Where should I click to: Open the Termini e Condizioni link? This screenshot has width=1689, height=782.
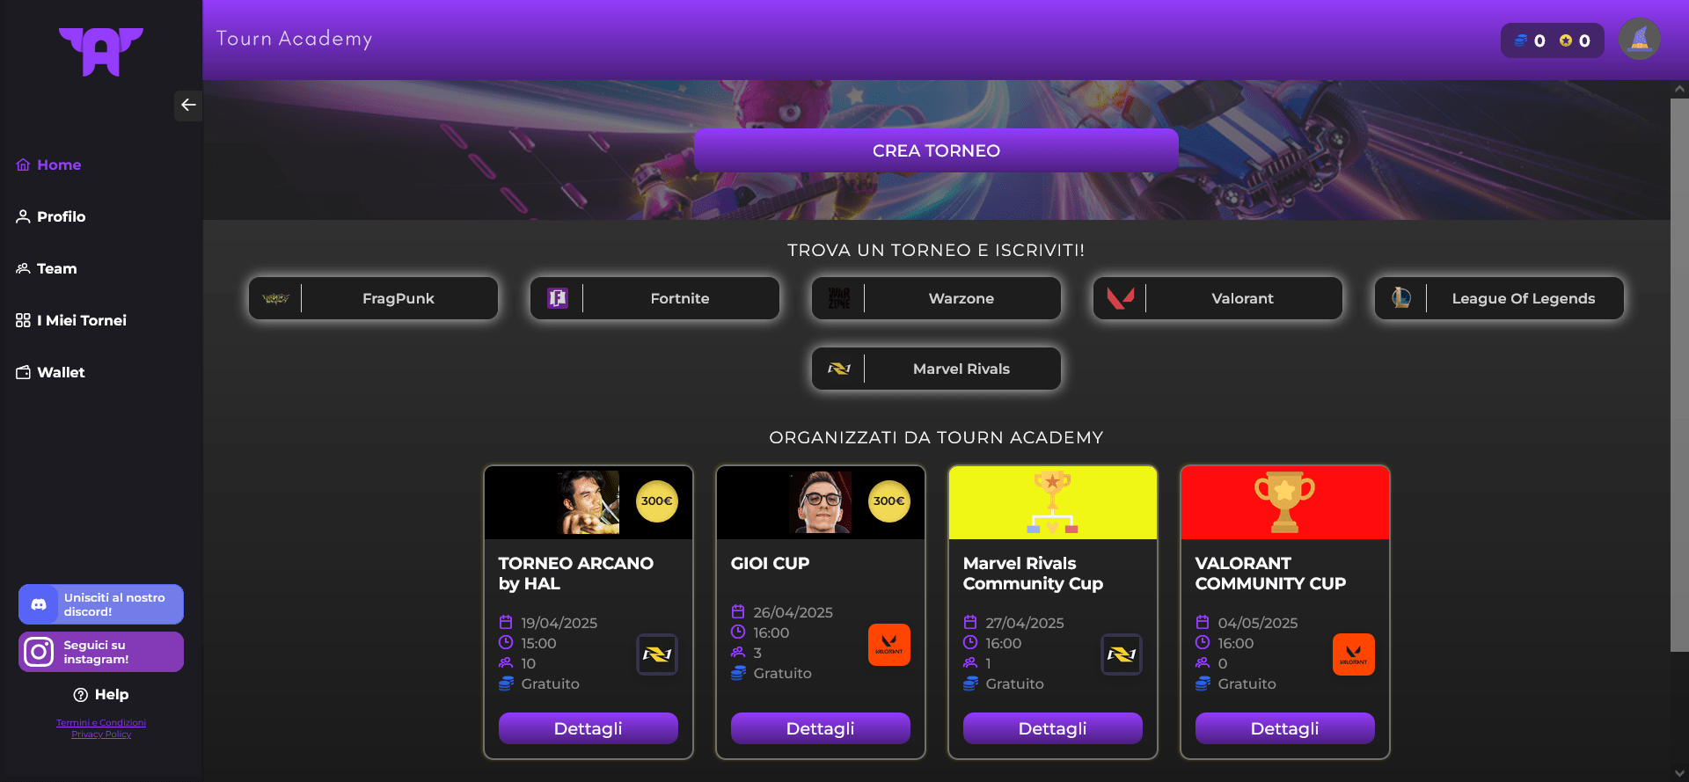click(101, 723)
